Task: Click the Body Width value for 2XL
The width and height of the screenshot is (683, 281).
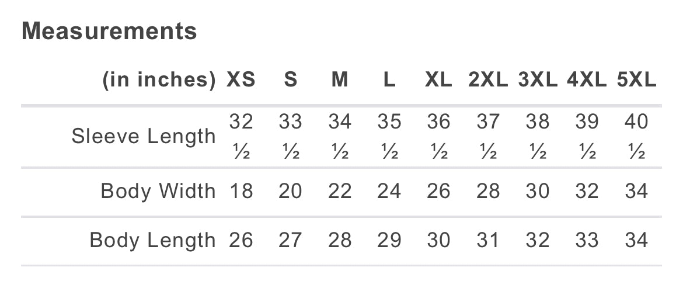Action: pyautogui.click(x=488, y=191)
